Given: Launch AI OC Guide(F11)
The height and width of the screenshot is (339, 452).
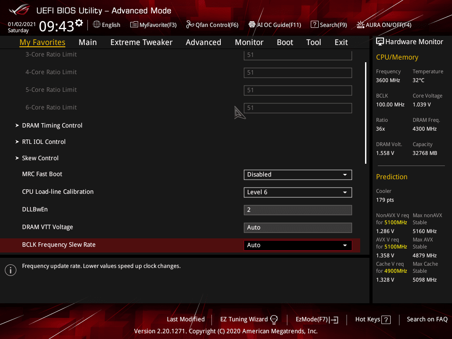Looking at the screenshot, I should click(x=275, y=25).
